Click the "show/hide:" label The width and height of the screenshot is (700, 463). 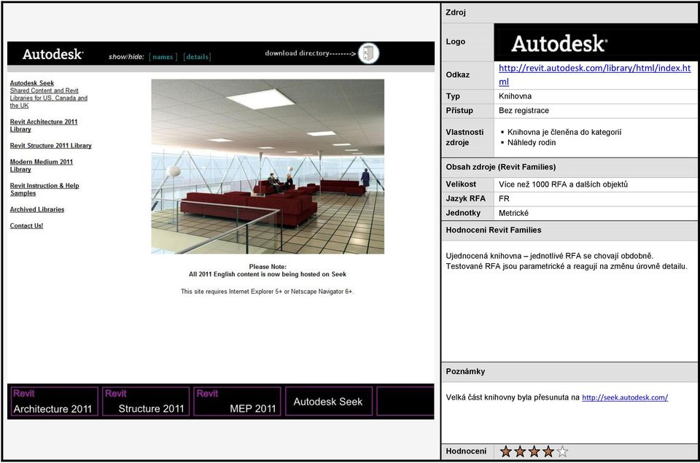pyautogui.click(x=126, y=57)
